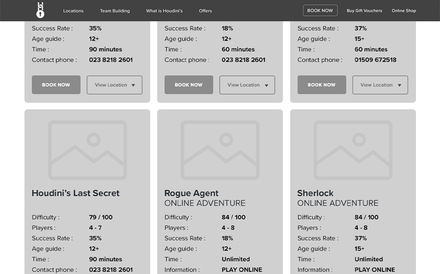Click the Sherlock image placeholder
The image size is (440, 274).
(353, 150)
